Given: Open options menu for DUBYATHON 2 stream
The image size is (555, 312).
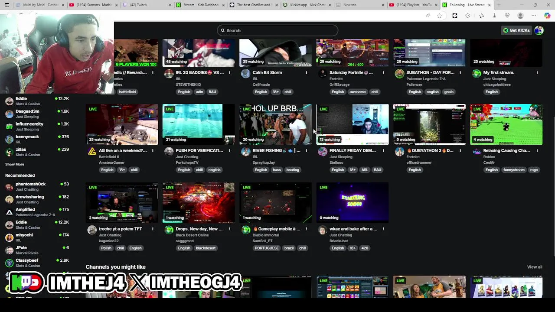Looking at the screenshot, I should point(460,151).
